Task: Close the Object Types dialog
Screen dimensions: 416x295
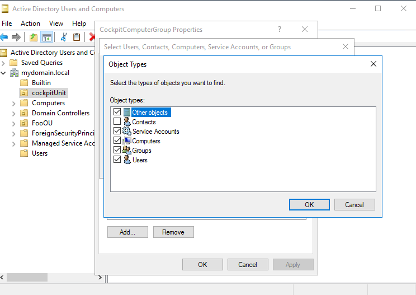Action: pos(374,64)
